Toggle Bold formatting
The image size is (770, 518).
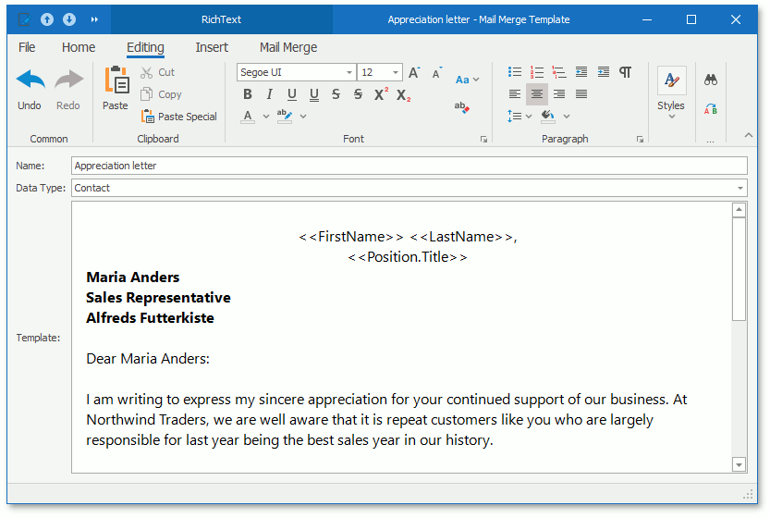click(248, 94)
